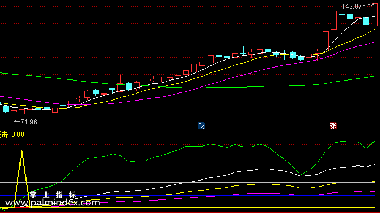Click the red divider line between chart panels
The width and height of the screenshot is (380, 213).
tap(190, 130)
